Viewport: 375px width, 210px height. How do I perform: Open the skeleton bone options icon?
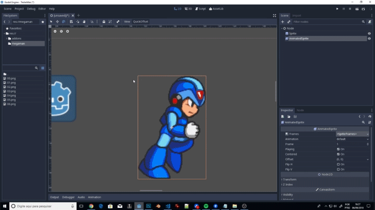point(118,22)
